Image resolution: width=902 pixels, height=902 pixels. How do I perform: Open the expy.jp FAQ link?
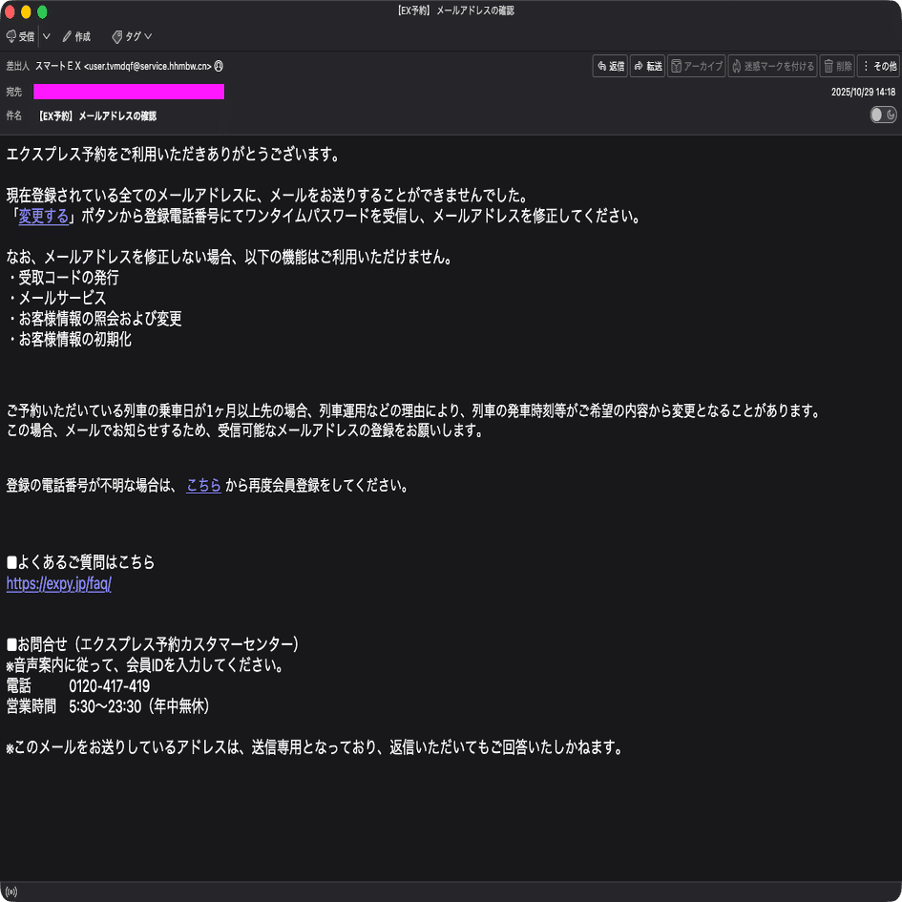(x=58, y=583)
